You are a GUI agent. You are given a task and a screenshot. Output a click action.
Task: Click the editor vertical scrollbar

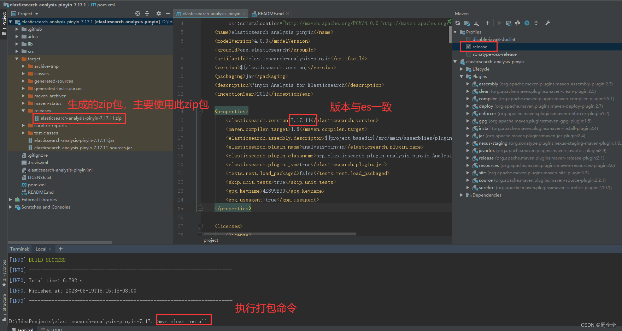450,35
